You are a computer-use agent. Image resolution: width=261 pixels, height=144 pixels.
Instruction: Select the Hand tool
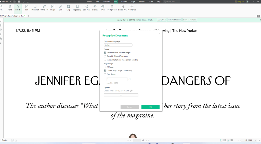[10, 8]
